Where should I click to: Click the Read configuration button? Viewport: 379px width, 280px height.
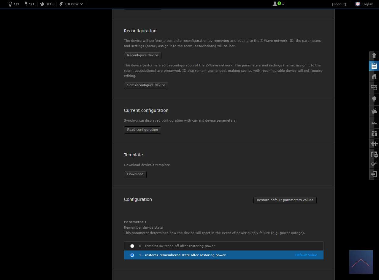click(x=142, y=130)
